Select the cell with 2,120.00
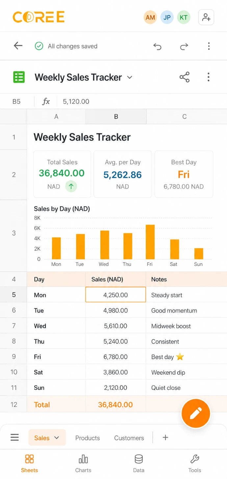Viewport: 227px width, 479px height. pos(115,388)
